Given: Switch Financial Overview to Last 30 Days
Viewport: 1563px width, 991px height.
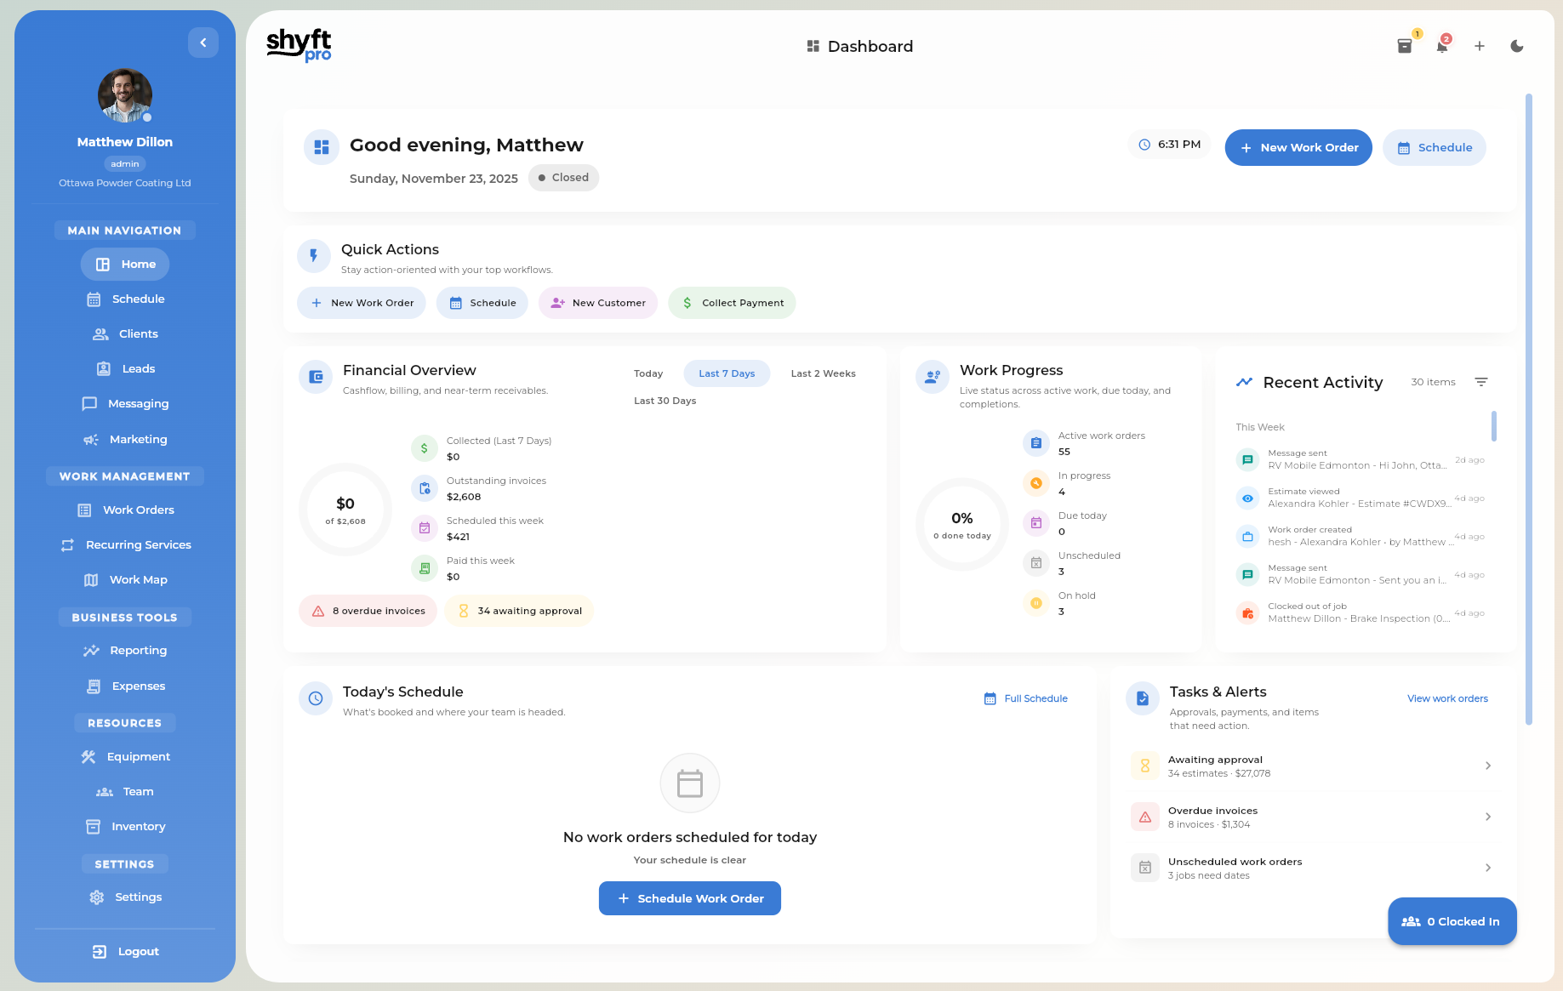Looking at the screenshot, I should (x=665, y=401).
